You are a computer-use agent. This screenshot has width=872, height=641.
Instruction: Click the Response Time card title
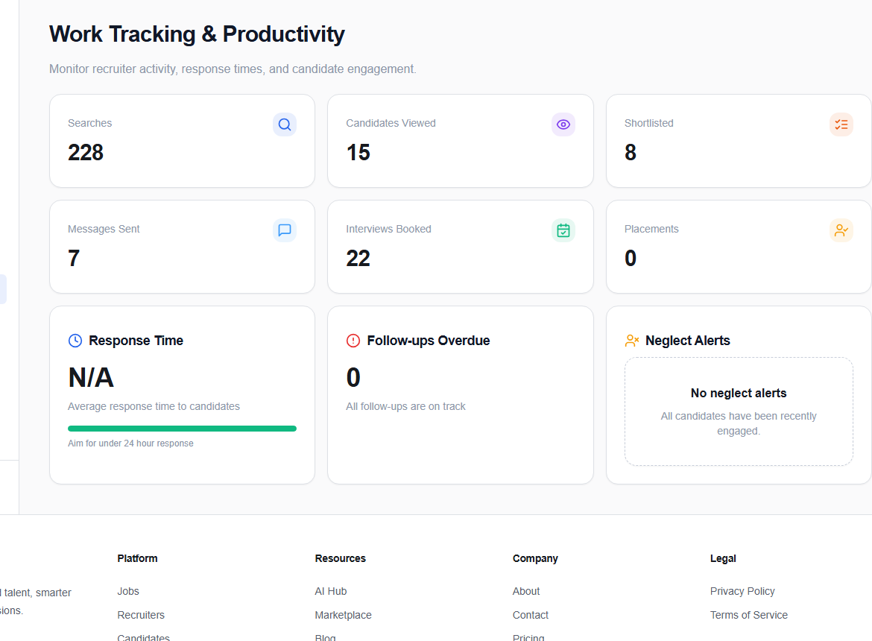tap(136, 341)
